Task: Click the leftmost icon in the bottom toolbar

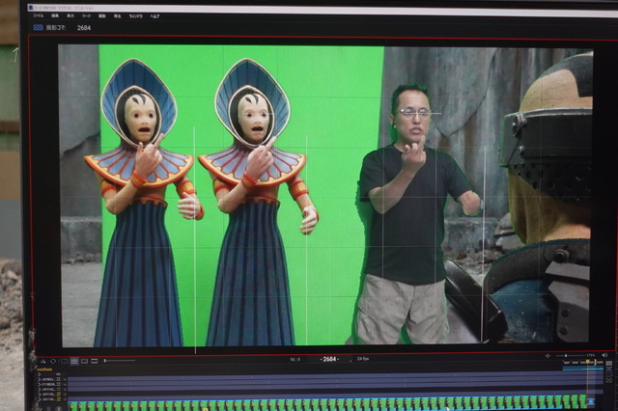Action: click(42, 361)
